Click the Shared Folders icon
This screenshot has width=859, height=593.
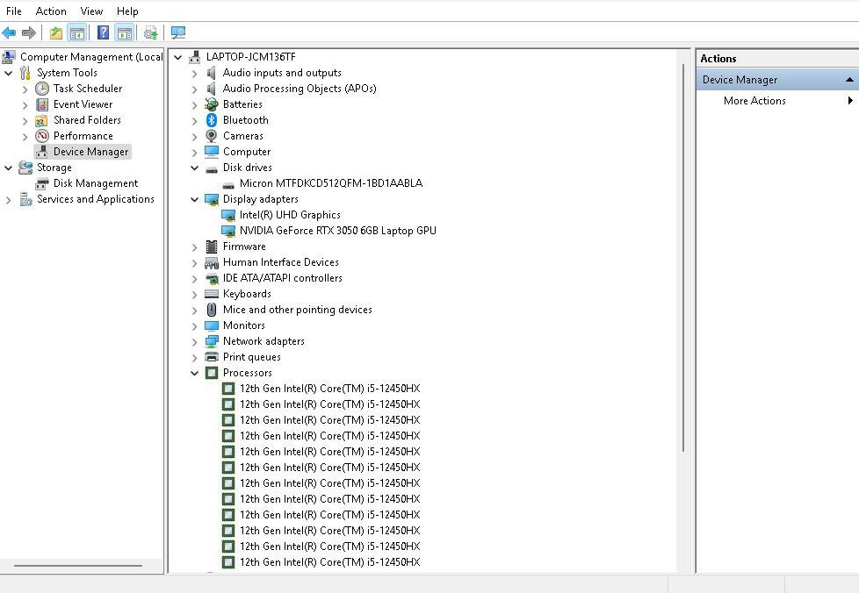coord(42,120)
